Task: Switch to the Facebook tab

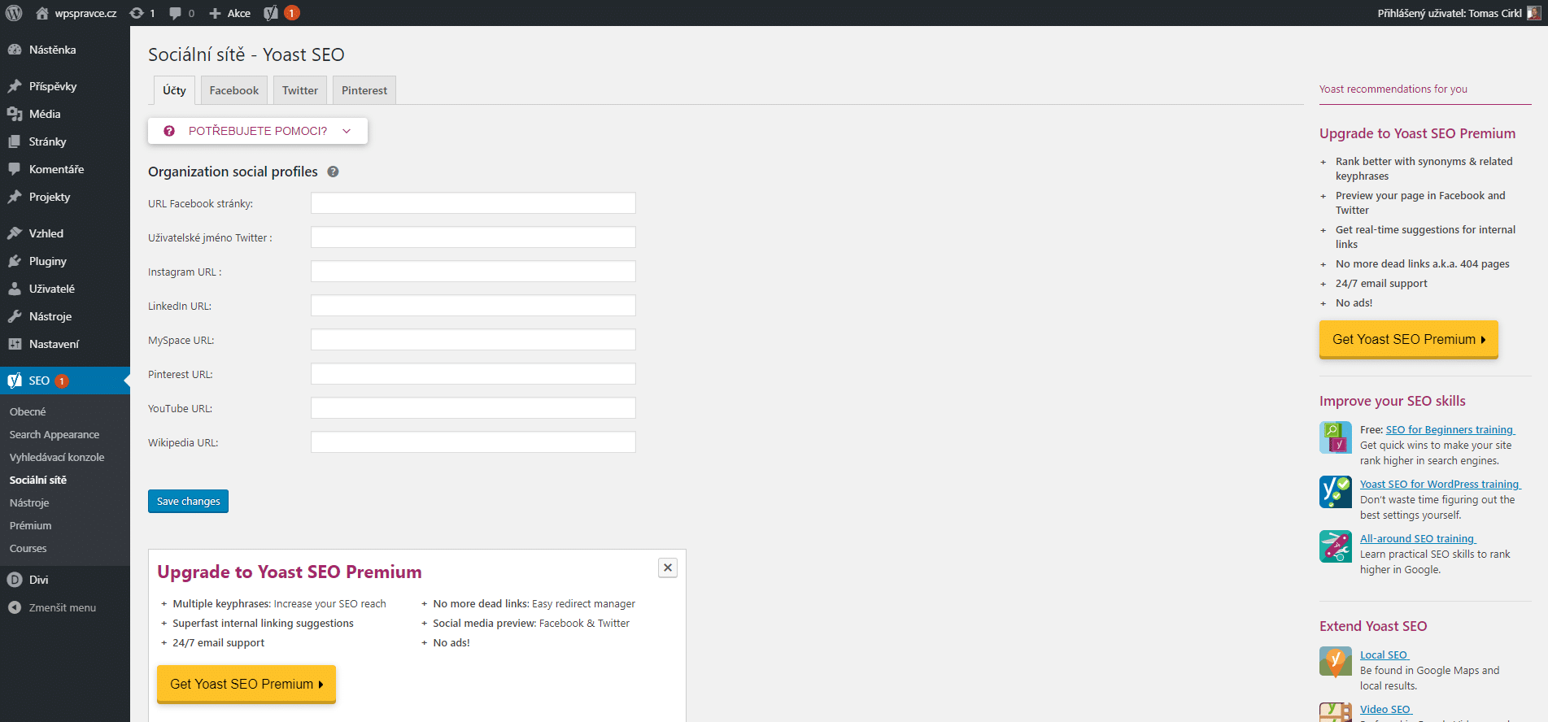Action: pos(234,90)
